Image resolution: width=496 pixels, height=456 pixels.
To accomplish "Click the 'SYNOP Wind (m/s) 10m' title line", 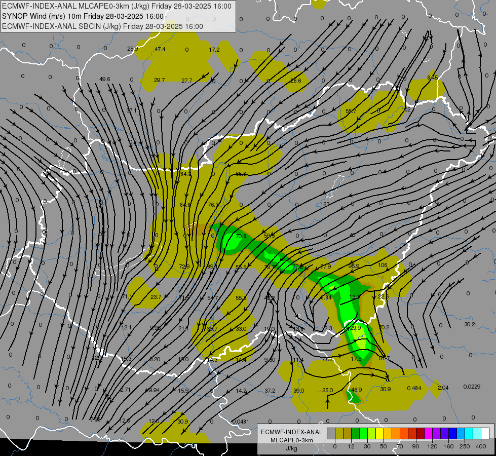I will click(83, 16).
